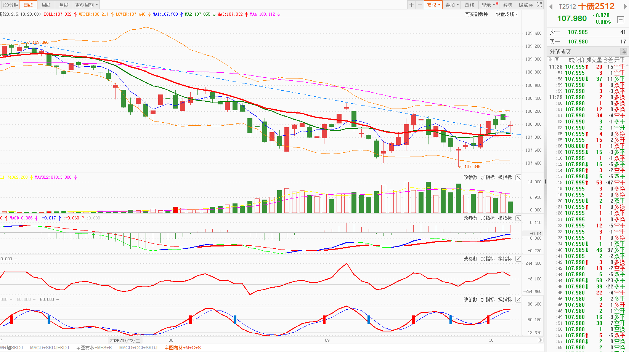Open the 更多周期 dropdown
The image size is (629, 352).
(87, 5)
